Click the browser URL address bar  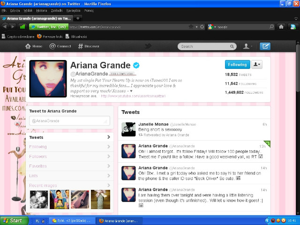pyautogui.click(x=128, y=27)
